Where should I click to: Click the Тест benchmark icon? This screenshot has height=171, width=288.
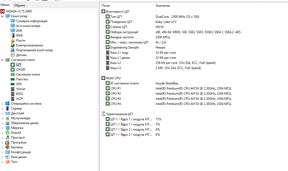tap(8, 162)
